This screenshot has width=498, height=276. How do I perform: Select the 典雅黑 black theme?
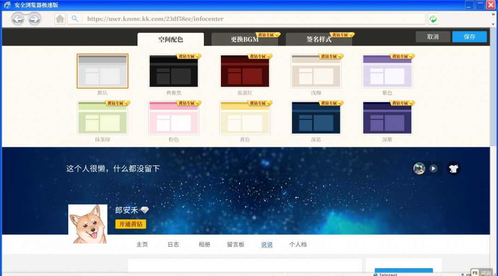(173, 70)
